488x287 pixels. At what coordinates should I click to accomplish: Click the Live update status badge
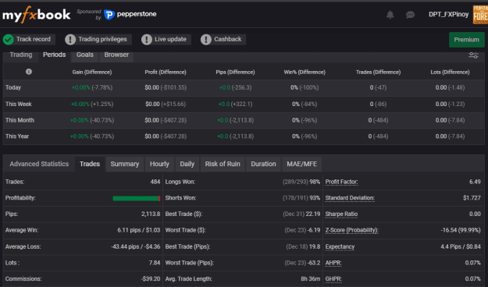166,40
